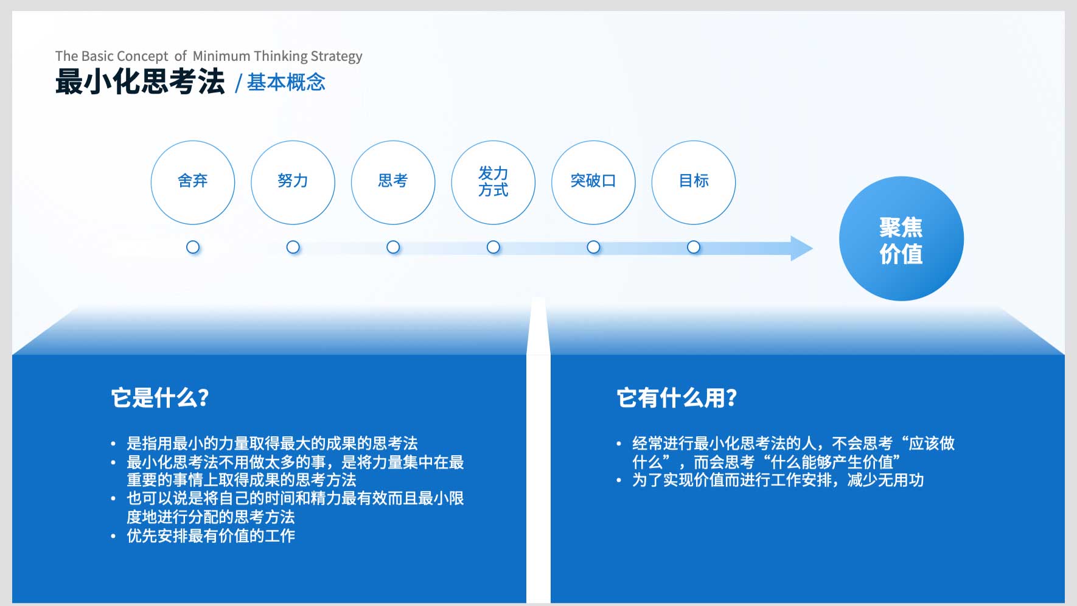Select the title 最小化思考法

(x=140, y=82)
